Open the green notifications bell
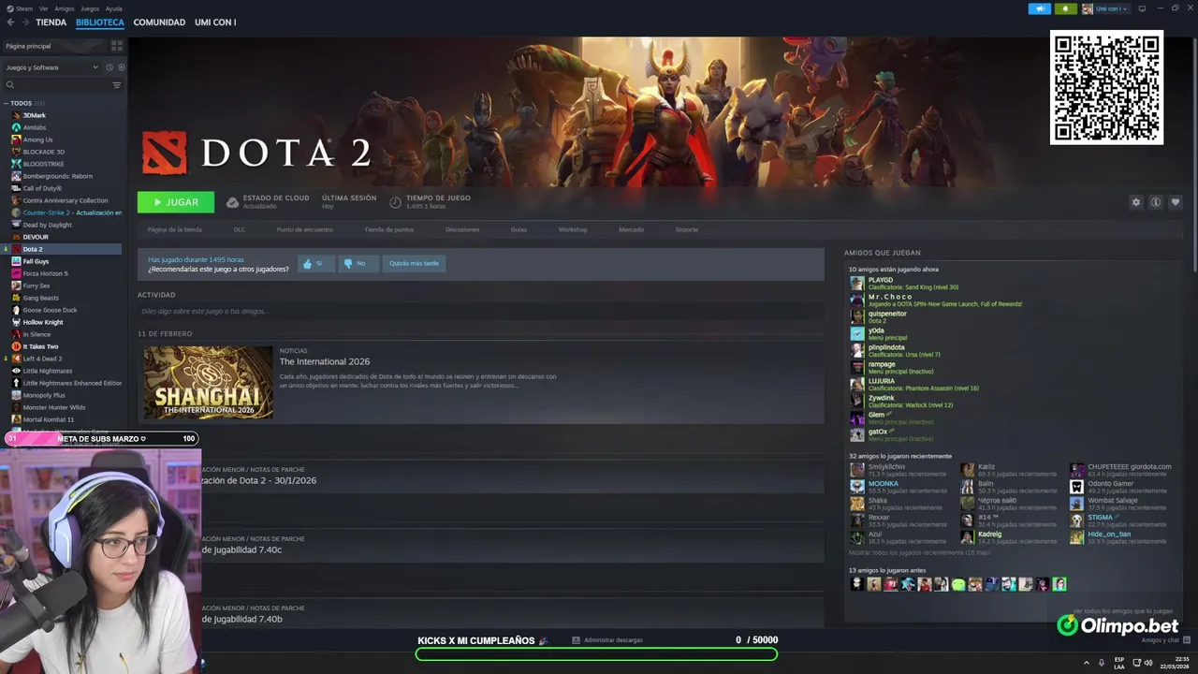Image resolution: width=1198 pixels, height=674 pixels. [x=1065, y=8]
